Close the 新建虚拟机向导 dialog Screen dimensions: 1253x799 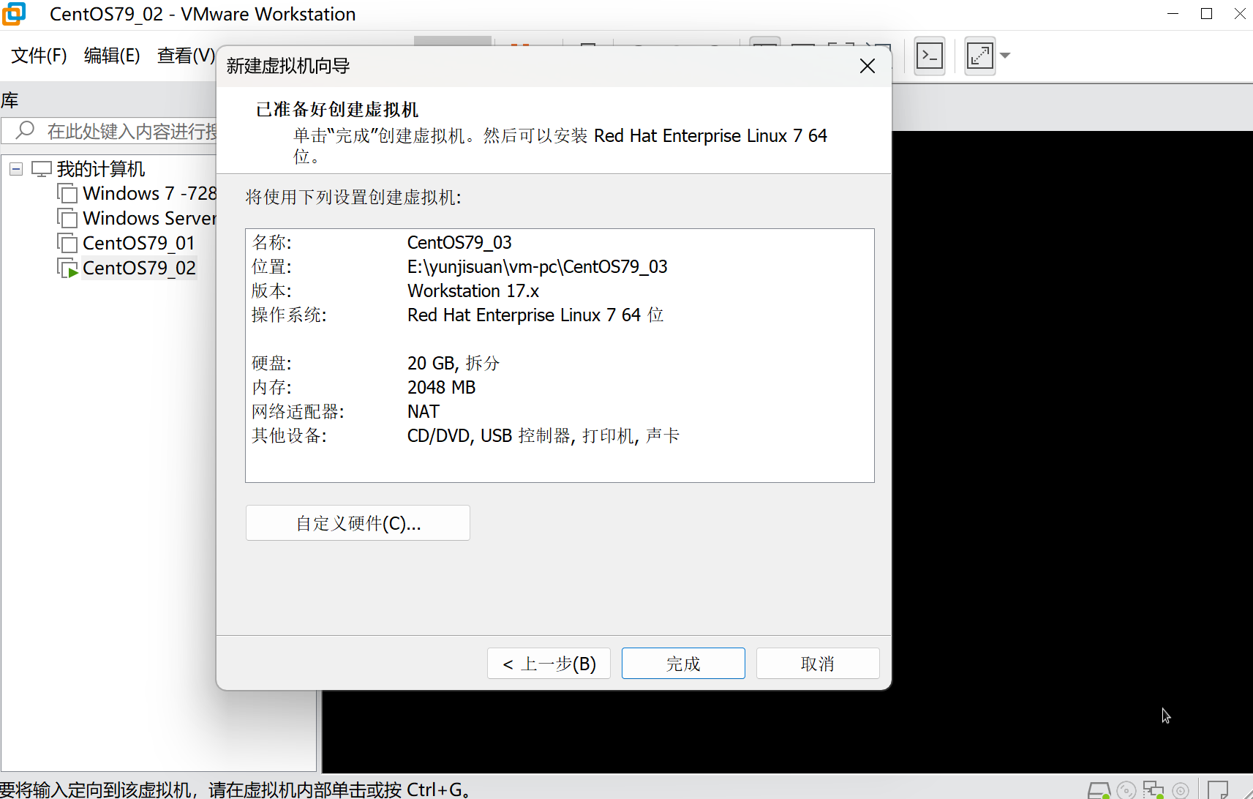868,66
